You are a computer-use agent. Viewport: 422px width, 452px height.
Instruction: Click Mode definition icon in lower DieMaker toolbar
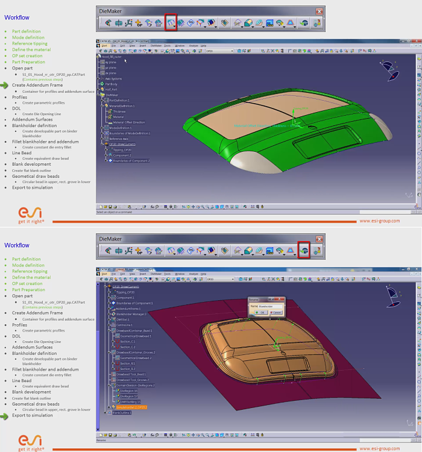pyautogui.click(x=118, y=251)
